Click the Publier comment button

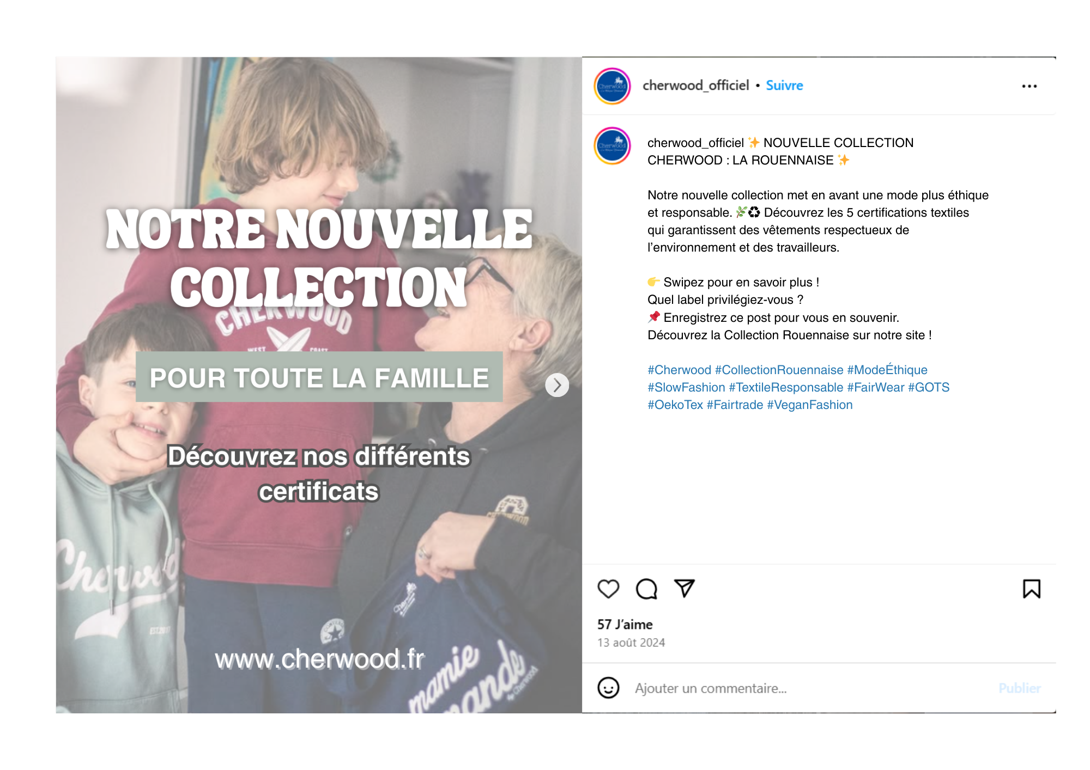point(1019,688)
